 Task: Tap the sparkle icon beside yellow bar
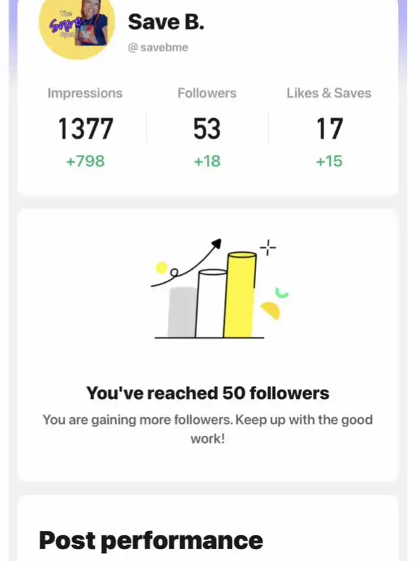(x=268, y=247)
